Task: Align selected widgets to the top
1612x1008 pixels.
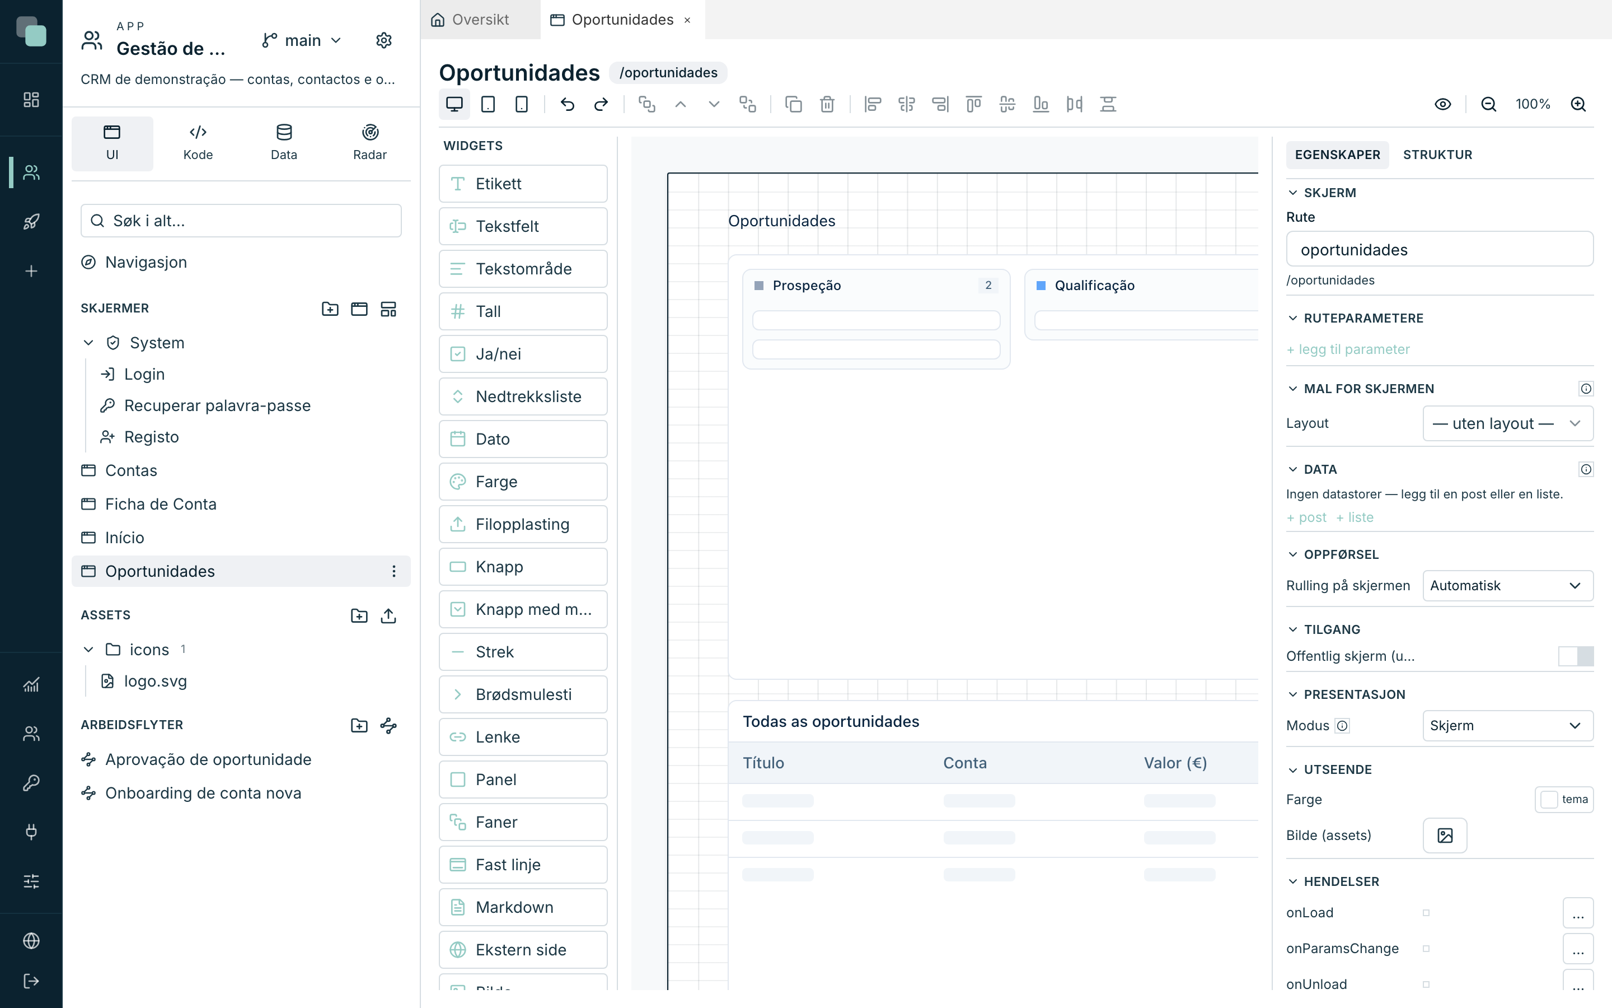Action: [974, 104]
